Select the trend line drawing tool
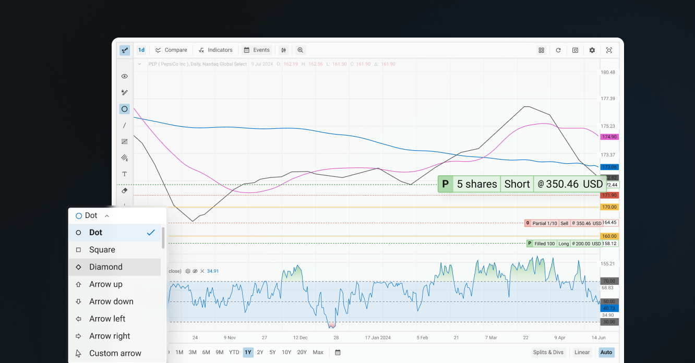695x363 pixels. pyautogui.click(x=124, y=125)
